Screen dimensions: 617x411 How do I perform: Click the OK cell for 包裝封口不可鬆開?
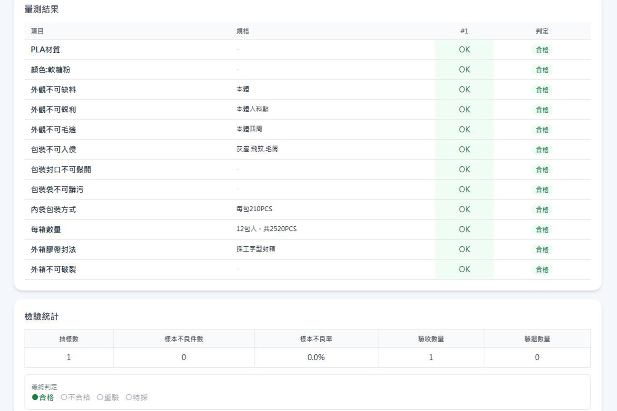coord(464,170)
